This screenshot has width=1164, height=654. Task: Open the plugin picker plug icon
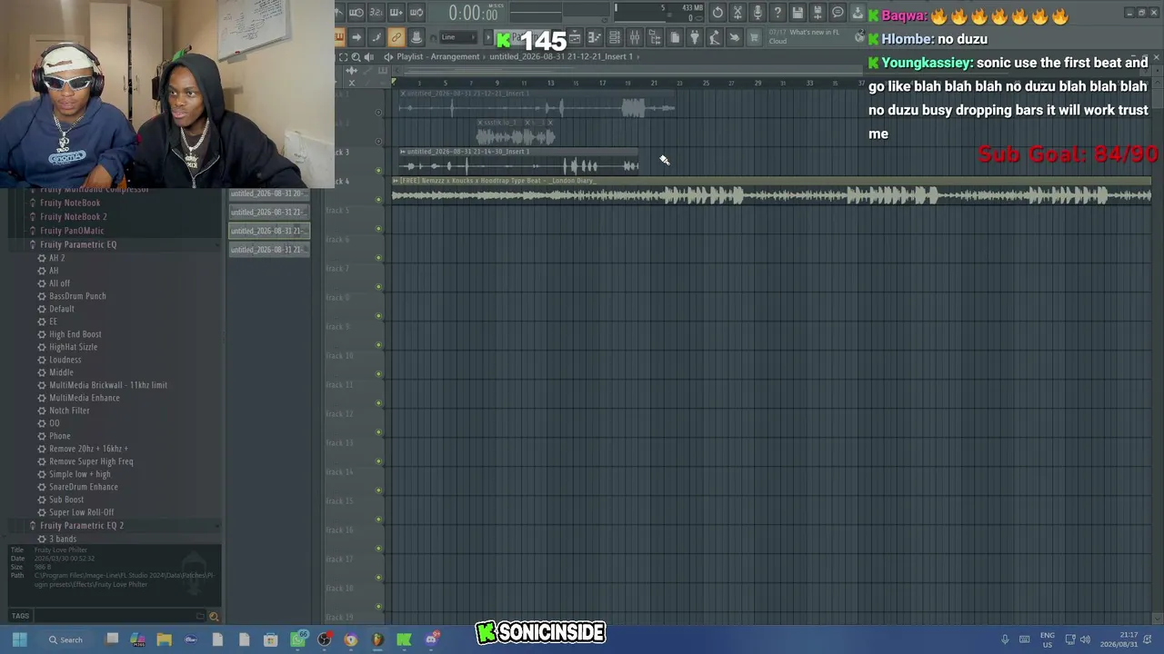coord(695,37)
